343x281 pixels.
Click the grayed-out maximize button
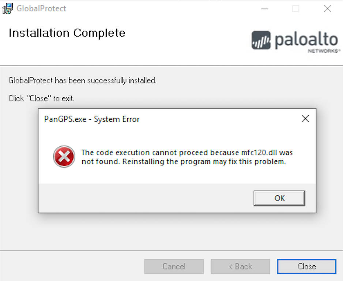[296, 9]
